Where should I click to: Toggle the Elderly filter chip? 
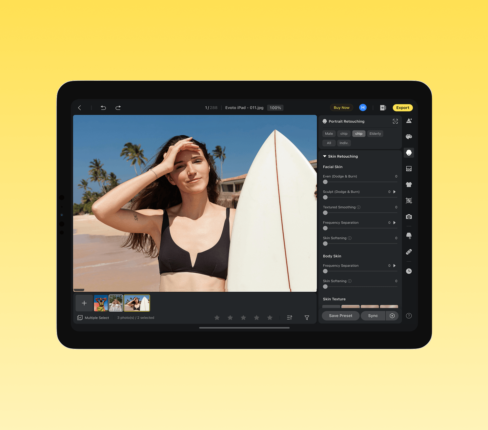[x=375, y=134]
